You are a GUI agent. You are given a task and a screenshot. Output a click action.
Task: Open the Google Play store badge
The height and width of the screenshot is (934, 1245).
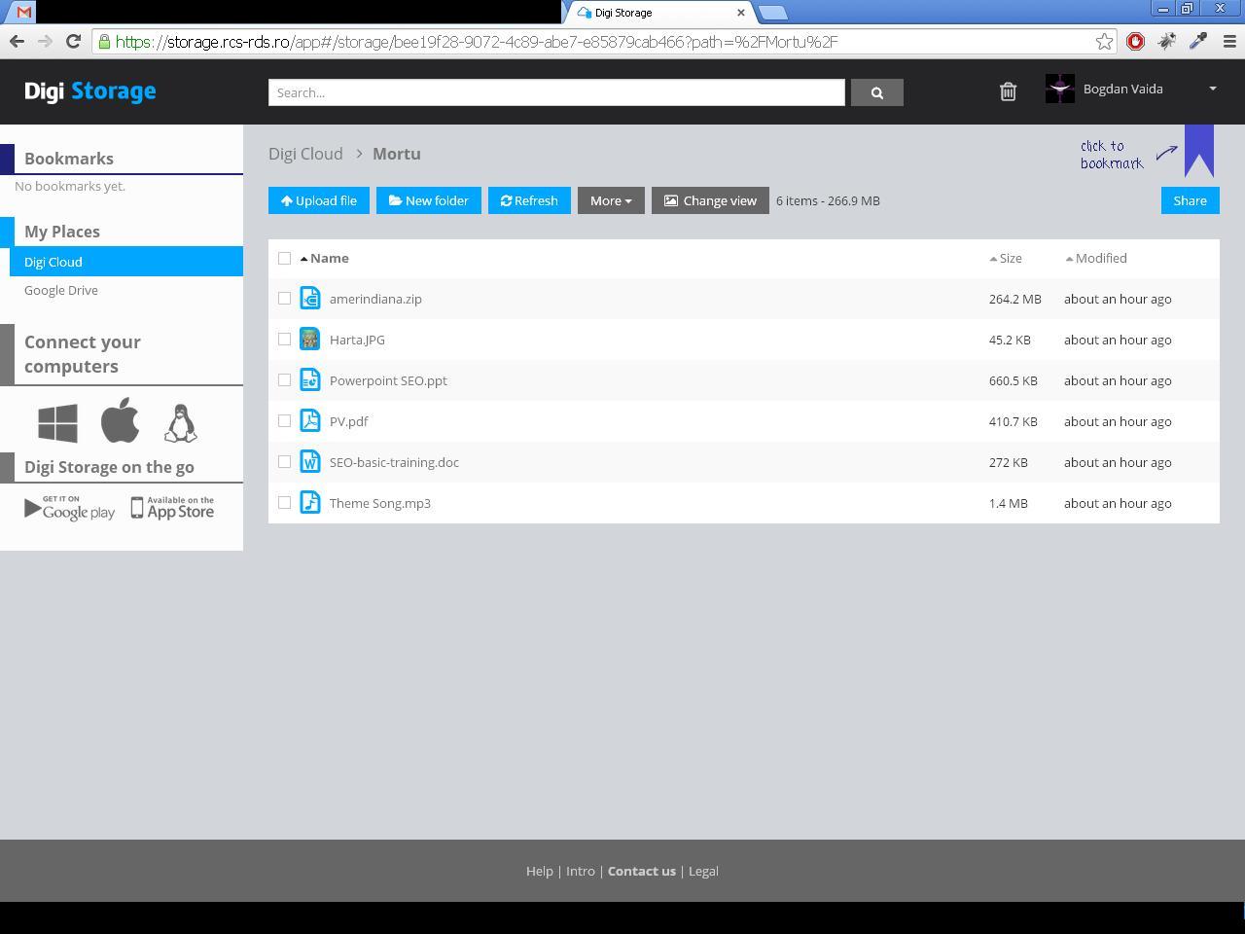pyautogui.click(x=70, y=508)
